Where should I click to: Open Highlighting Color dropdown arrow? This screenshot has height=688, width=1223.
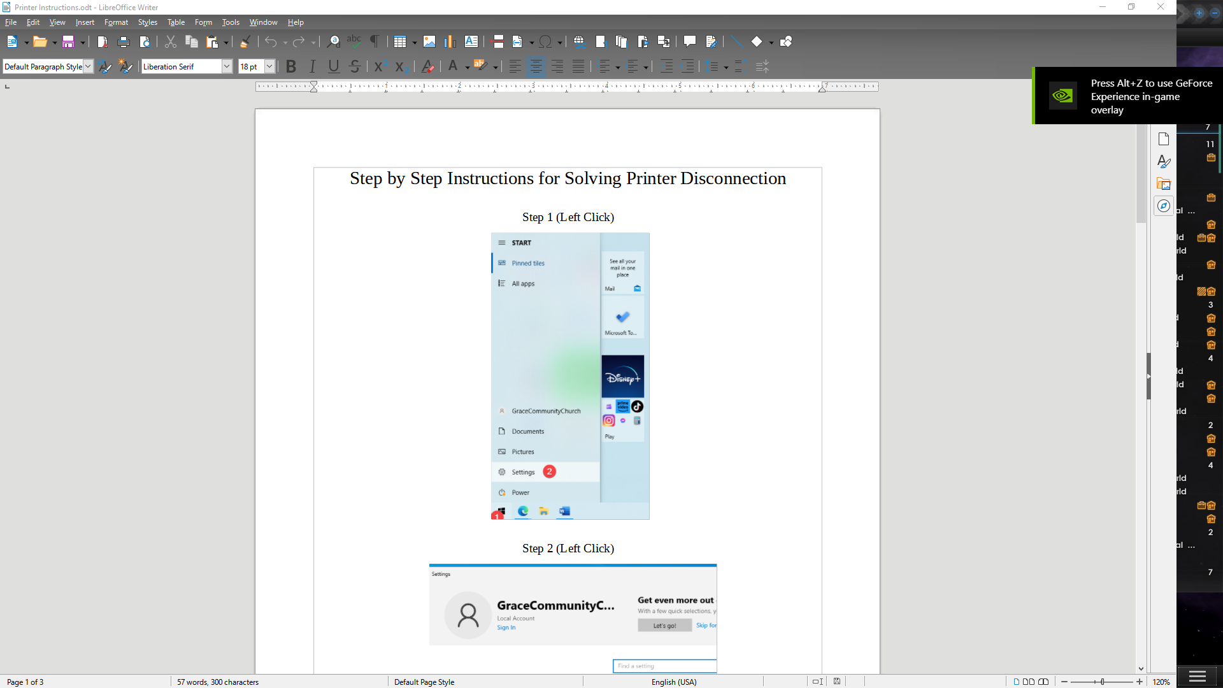(x=496, y=67)
